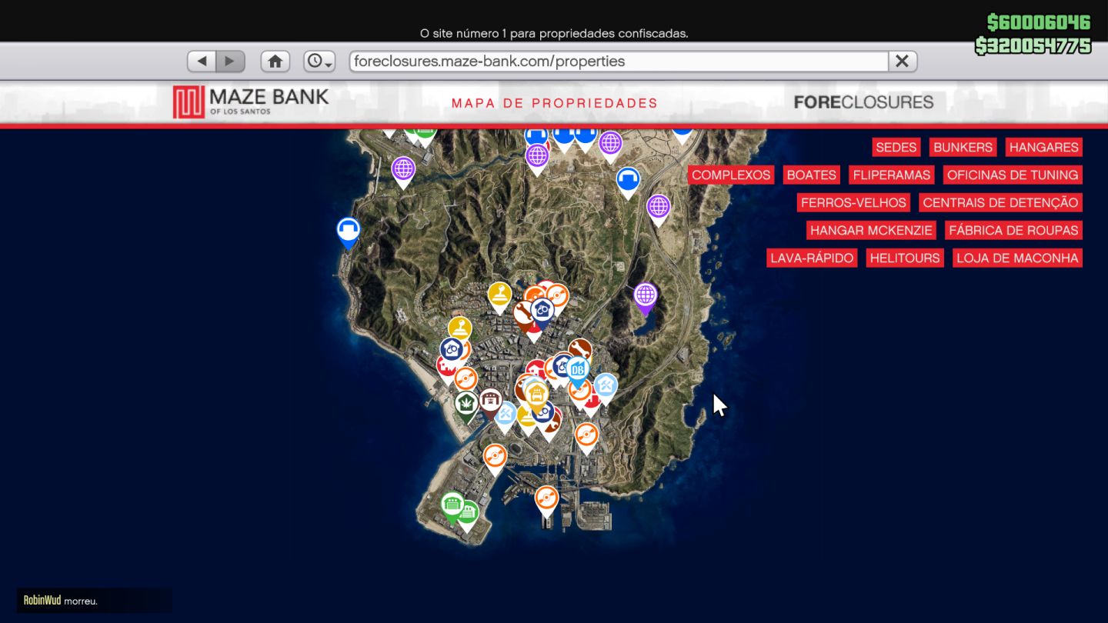This screenshot has width=1108, height=623.
Task: Select the purple globe pin overlapping the red pin
Action: (x=537, y=156)
